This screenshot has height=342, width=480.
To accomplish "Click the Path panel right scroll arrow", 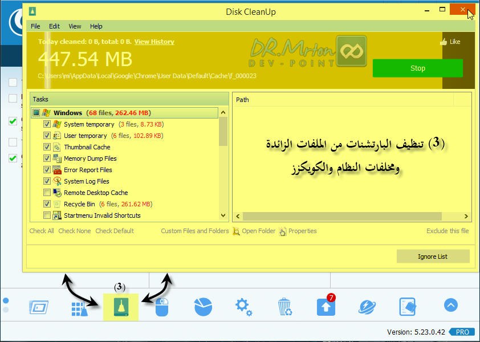I will point(466,216).
